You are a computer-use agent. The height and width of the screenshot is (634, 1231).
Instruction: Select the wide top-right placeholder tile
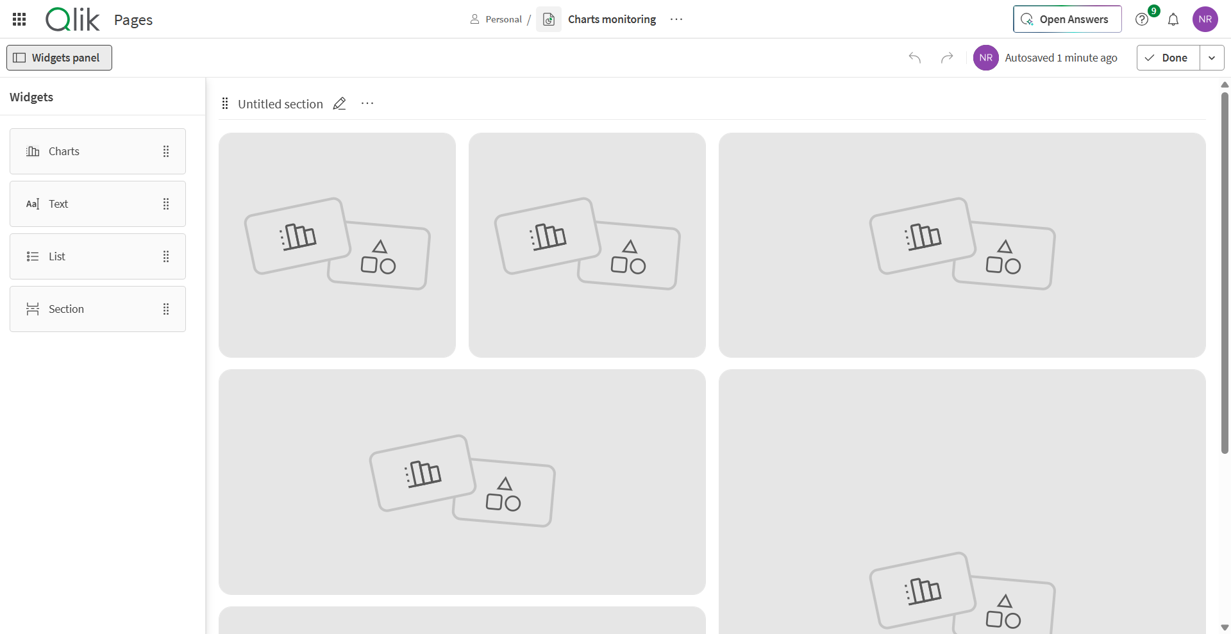962,245
